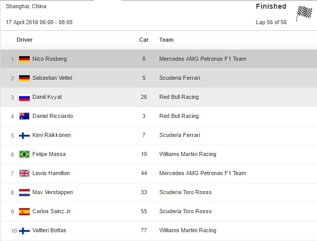Click the Spanish flag beside Carlos Sainz Jr
This screenshot has width=317, height=241.
[x=24, y=212]
